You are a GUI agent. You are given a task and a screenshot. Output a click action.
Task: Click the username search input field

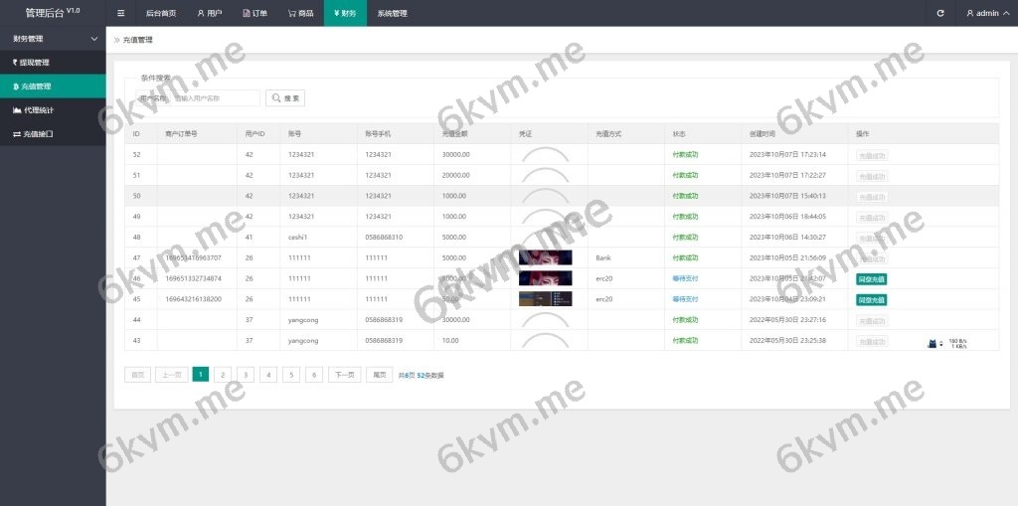coord(214,98)
